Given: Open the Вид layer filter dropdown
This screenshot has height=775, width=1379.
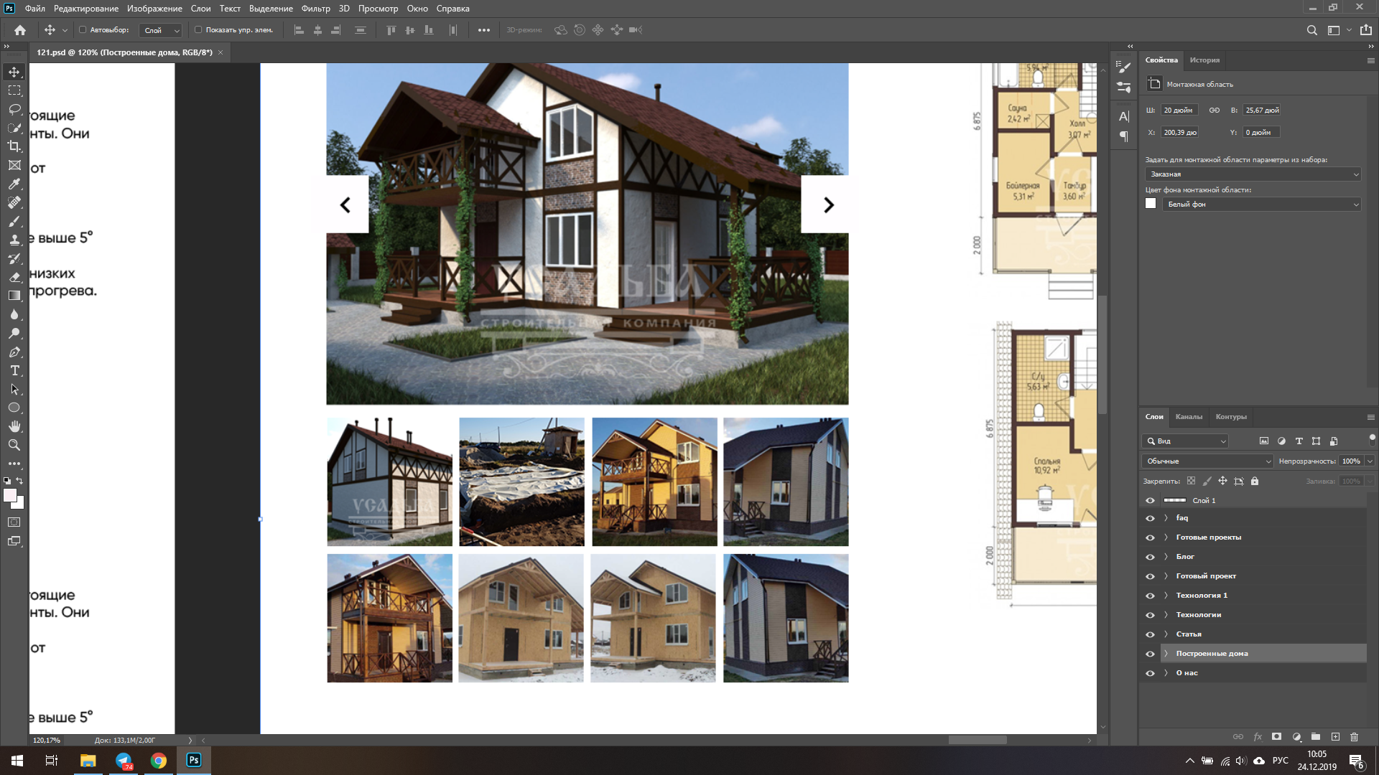Looking at the screenshot, I should click(x=1185, y=441).
